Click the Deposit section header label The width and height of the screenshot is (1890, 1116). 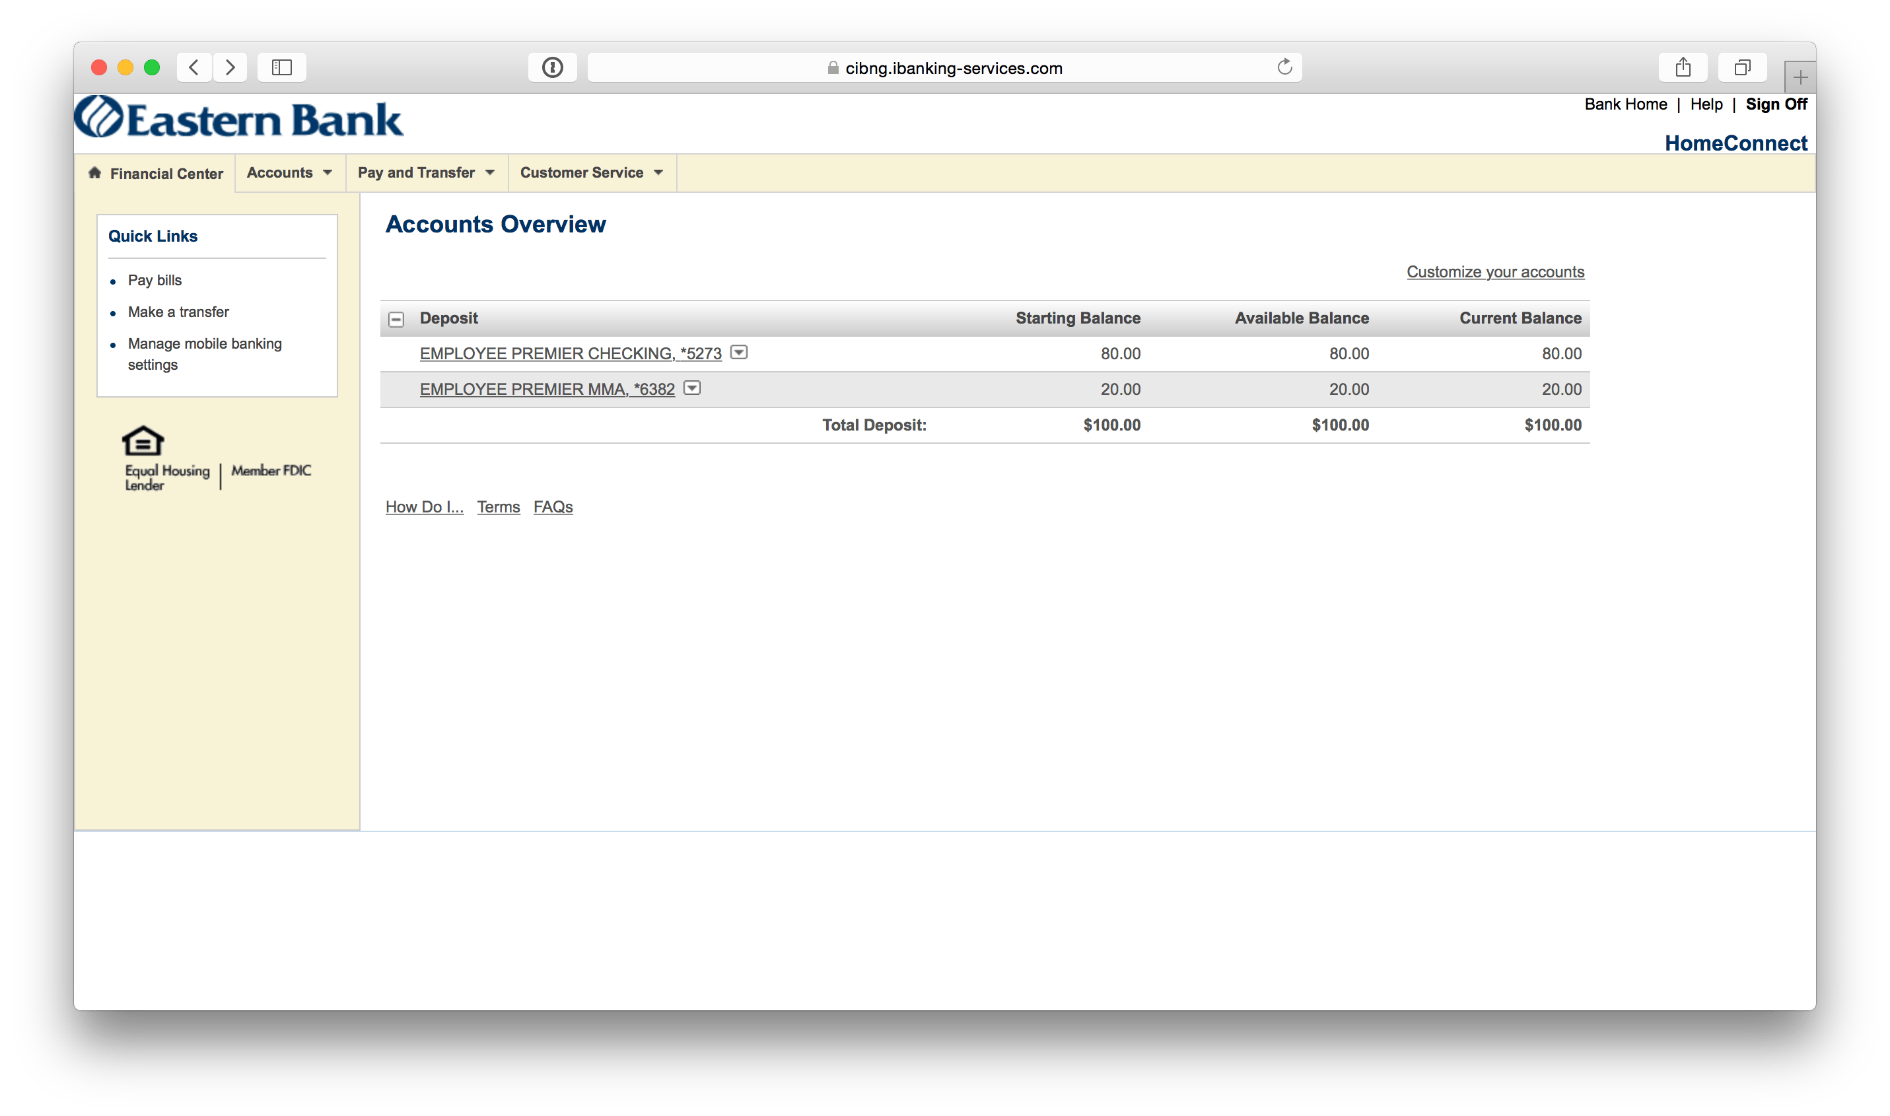(449, 318)
